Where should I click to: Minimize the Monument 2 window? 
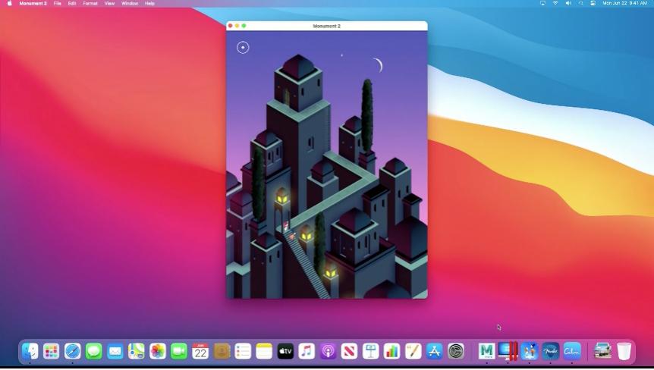tap(237, 26)
